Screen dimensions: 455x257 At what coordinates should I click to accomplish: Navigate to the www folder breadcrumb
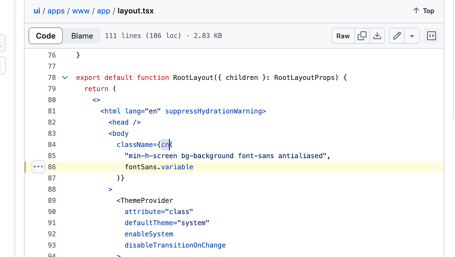tap(81, 11)
